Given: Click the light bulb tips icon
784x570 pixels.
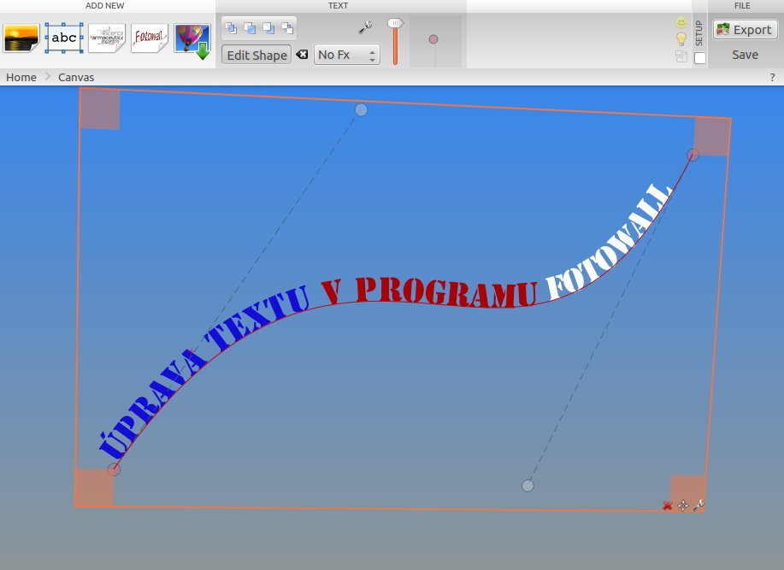Looking at the screenshot, I should click(x=681, y=39).
